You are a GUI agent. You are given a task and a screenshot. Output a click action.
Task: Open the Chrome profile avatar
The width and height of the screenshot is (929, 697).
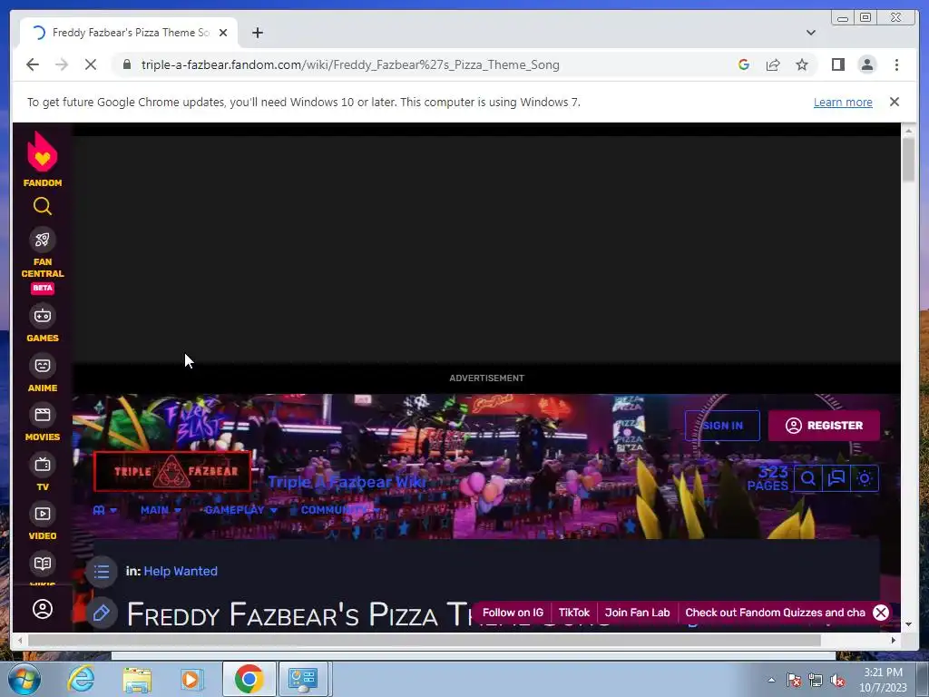coord(866,64)
